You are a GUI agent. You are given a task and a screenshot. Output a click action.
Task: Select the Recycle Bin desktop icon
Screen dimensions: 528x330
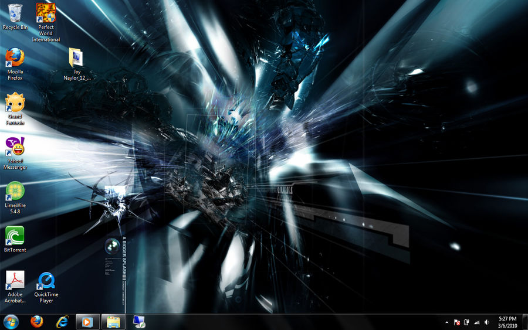tap(15, 16)
